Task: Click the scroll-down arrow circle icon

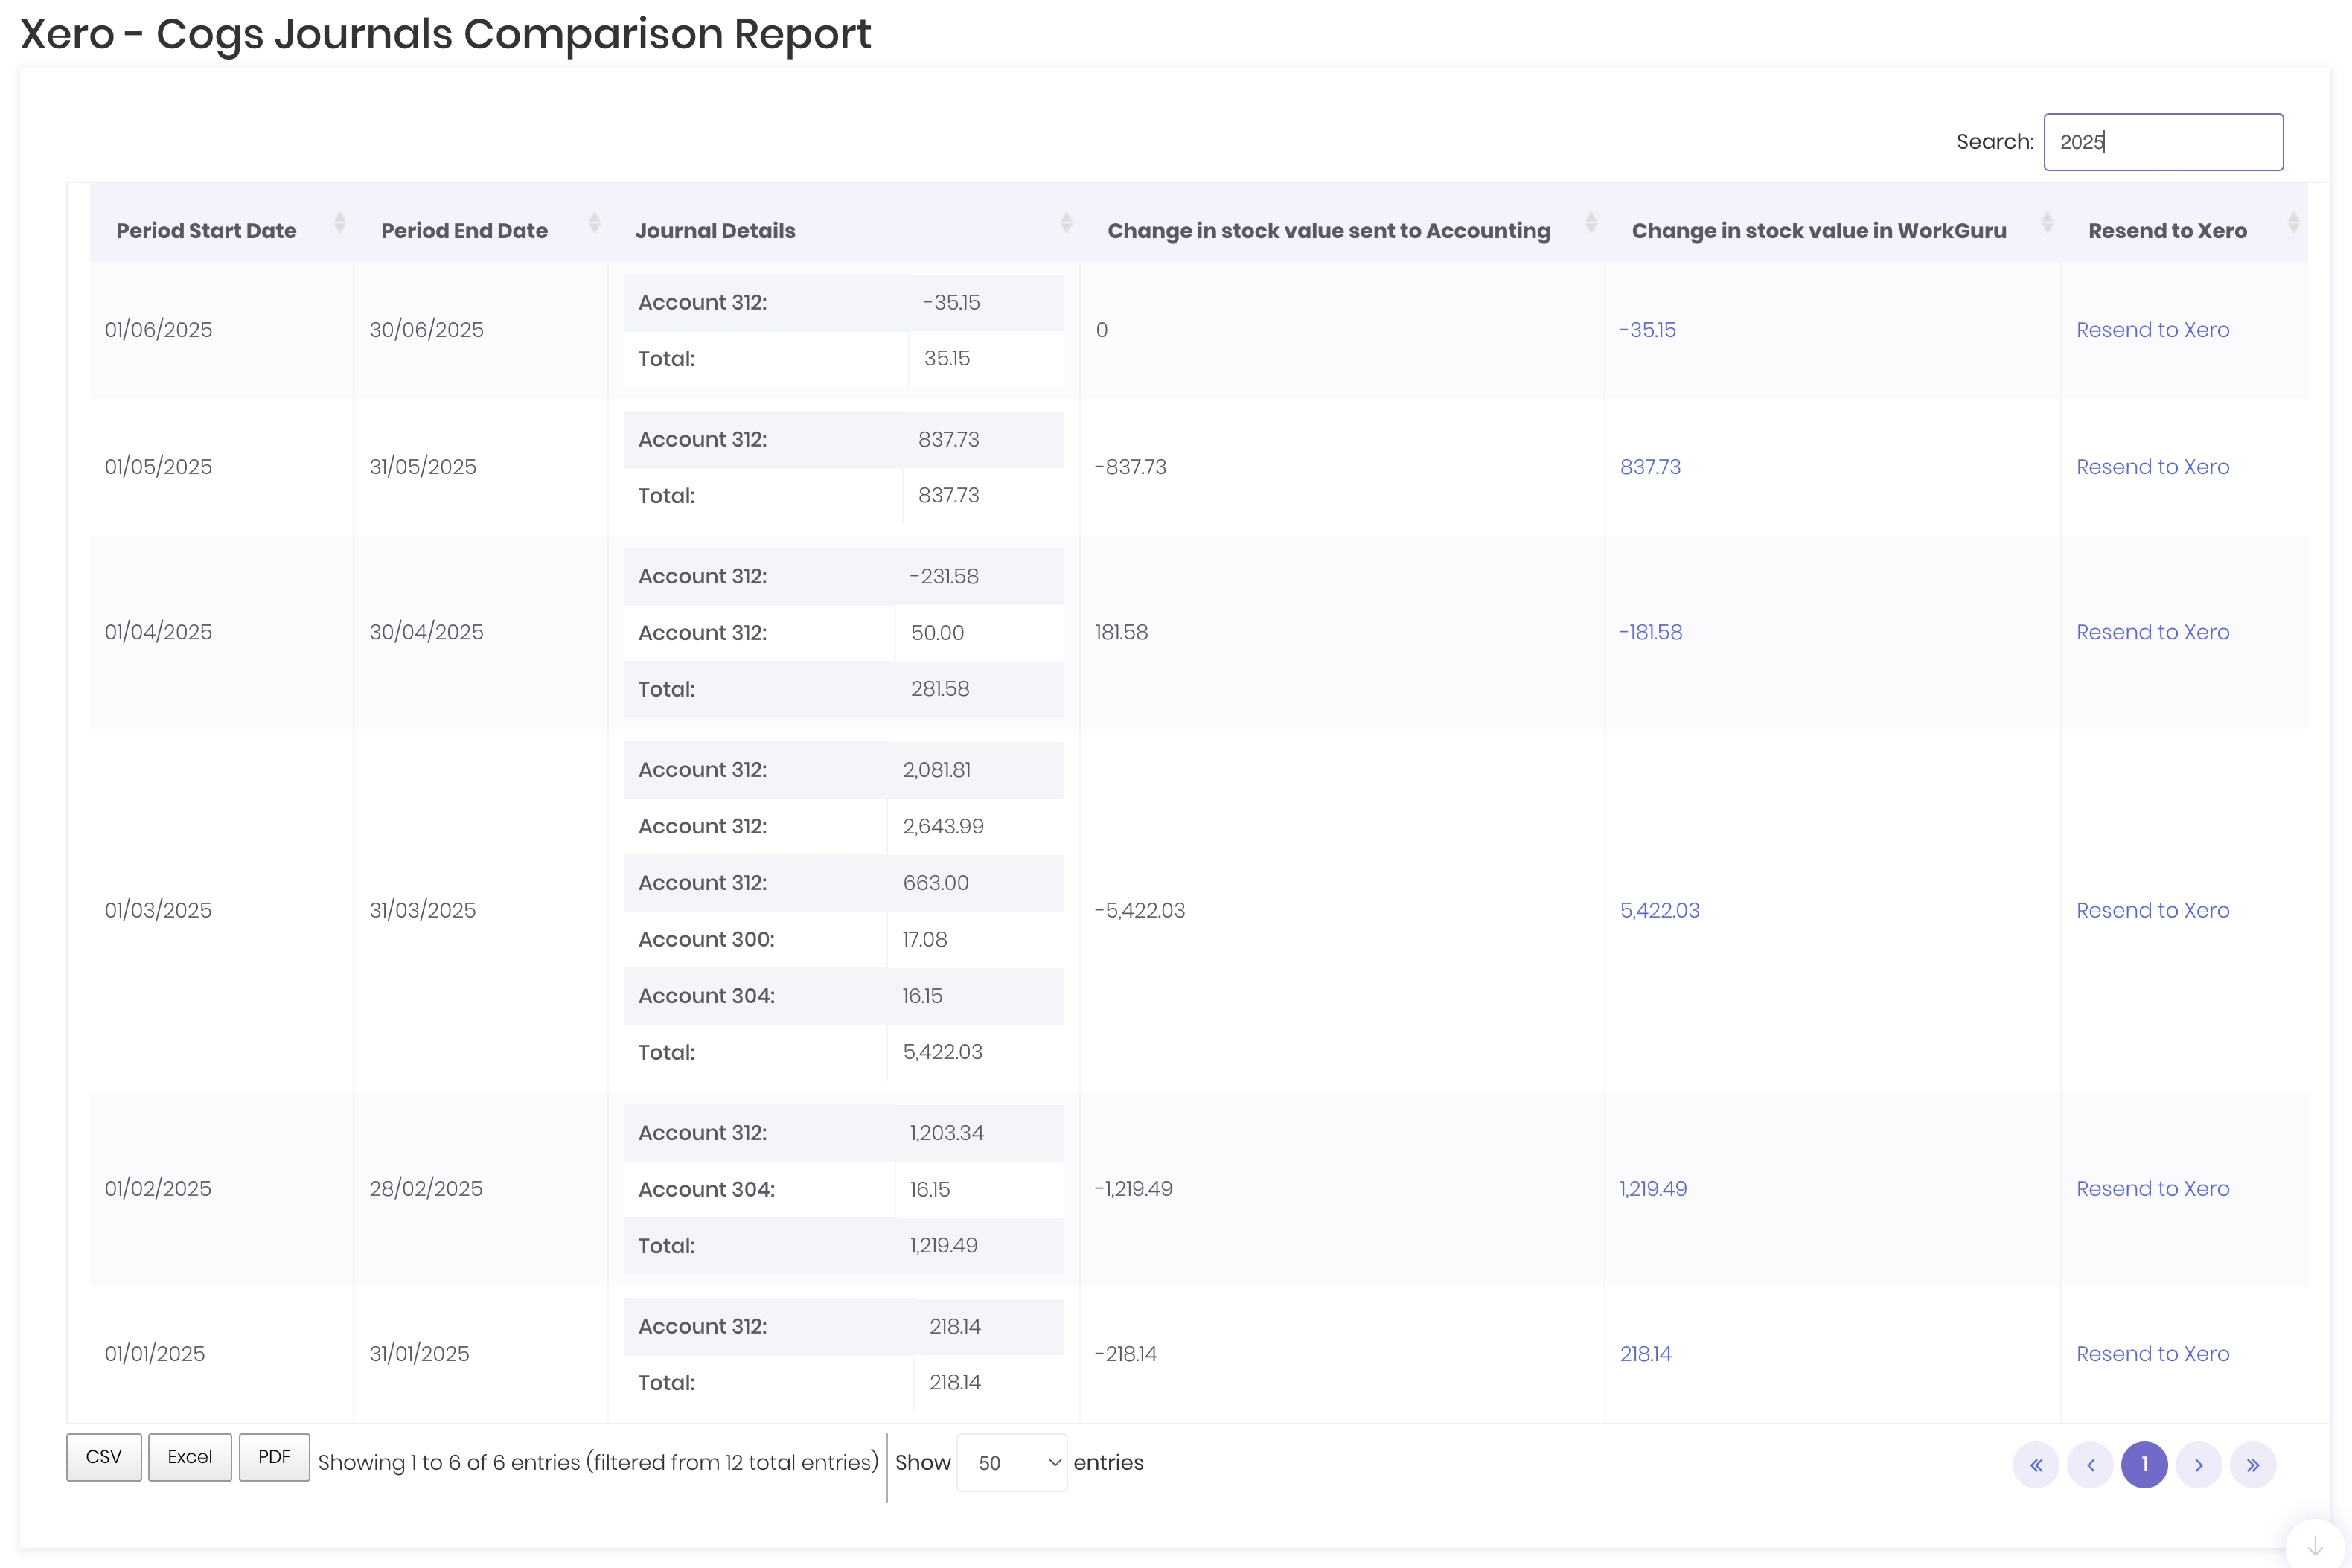Action: 2315,1546
